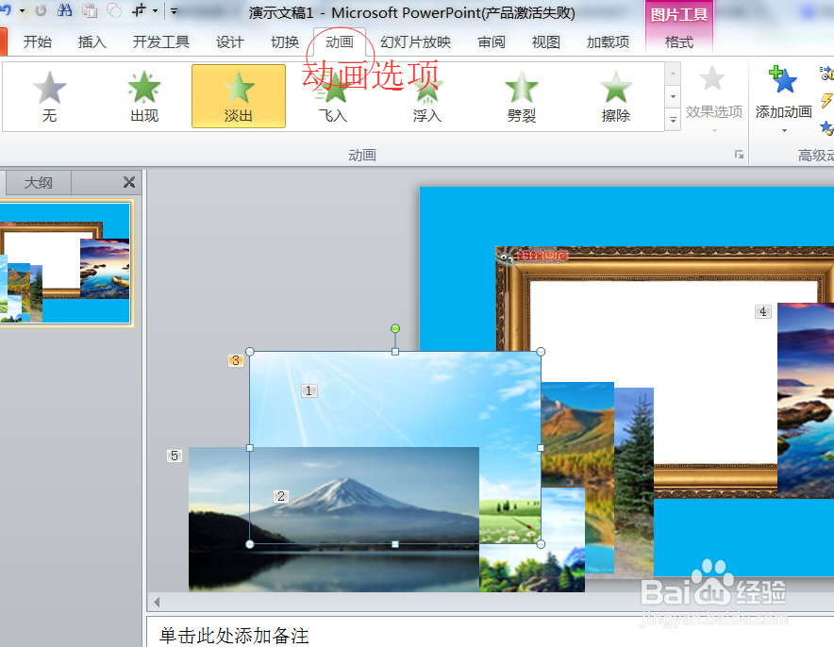Screen dimensions: 834x647
Task: Click the Paste icon in the quick access toolbar
Action: click(x=89, y=9)
